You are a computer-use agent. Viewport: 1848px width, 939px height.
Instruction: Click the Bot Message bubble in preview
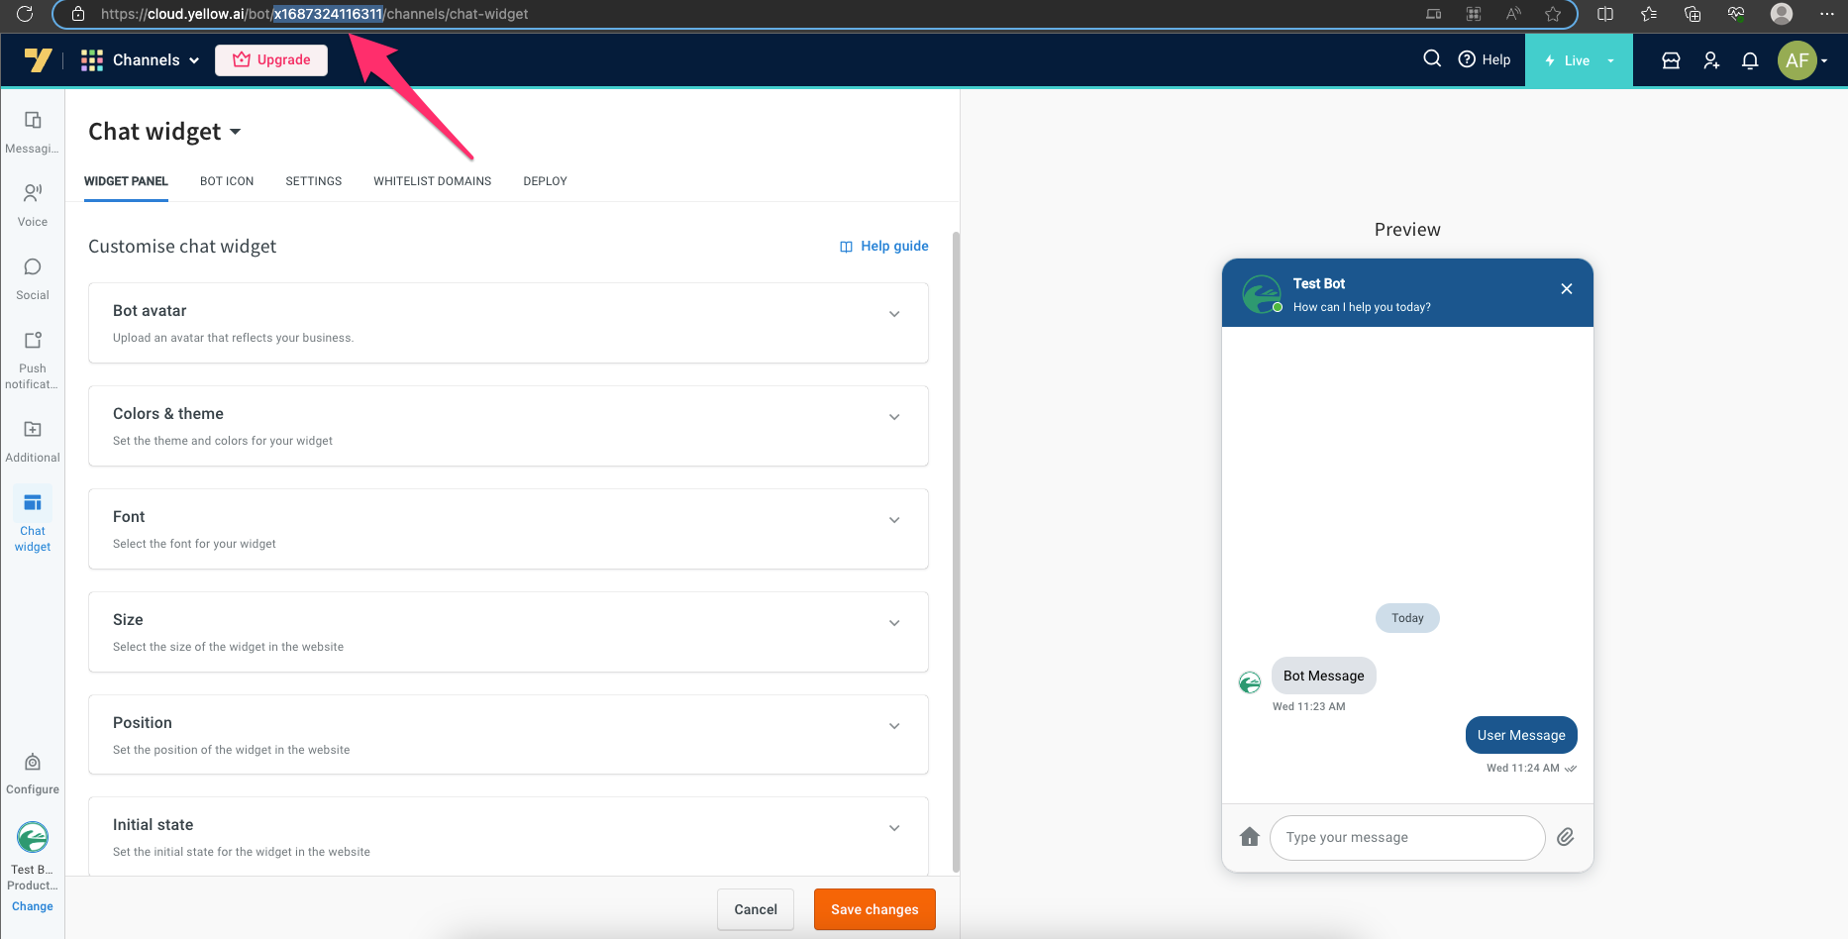(1324, 676)
